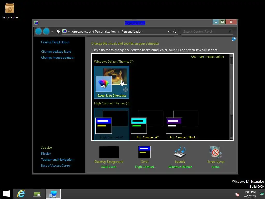Refresh the Personalization page
The height and width of the screenshot is (199, 265).
(x=175, y=32)
